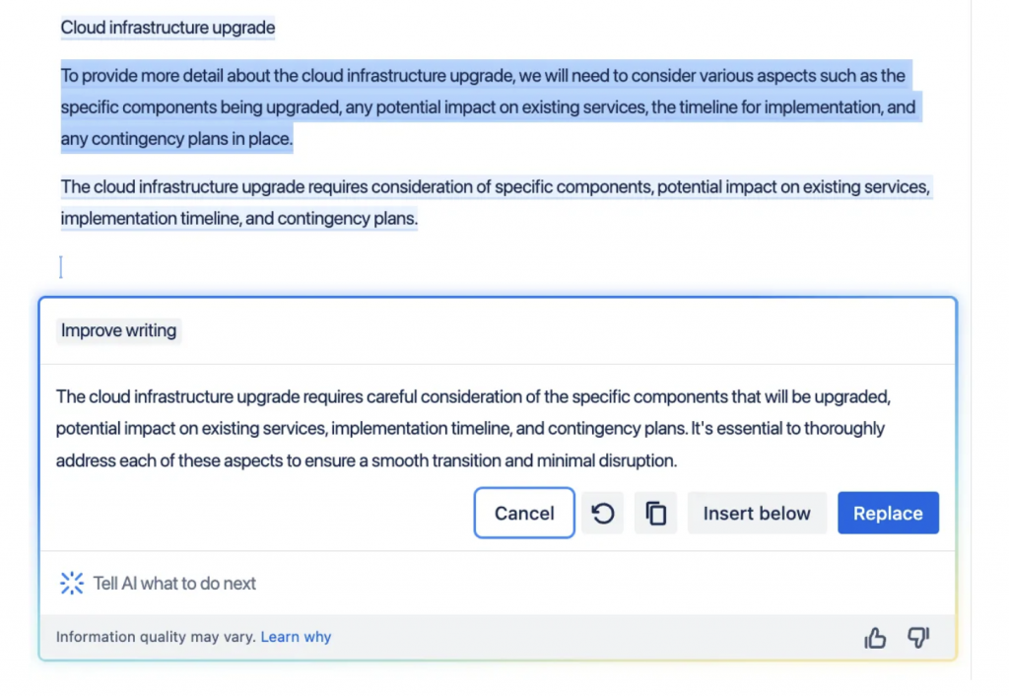Screen dimensions: 1009x696
Task: Click the 'Cloud infrastructure upgrade' heading
Action: pos(168,28)
